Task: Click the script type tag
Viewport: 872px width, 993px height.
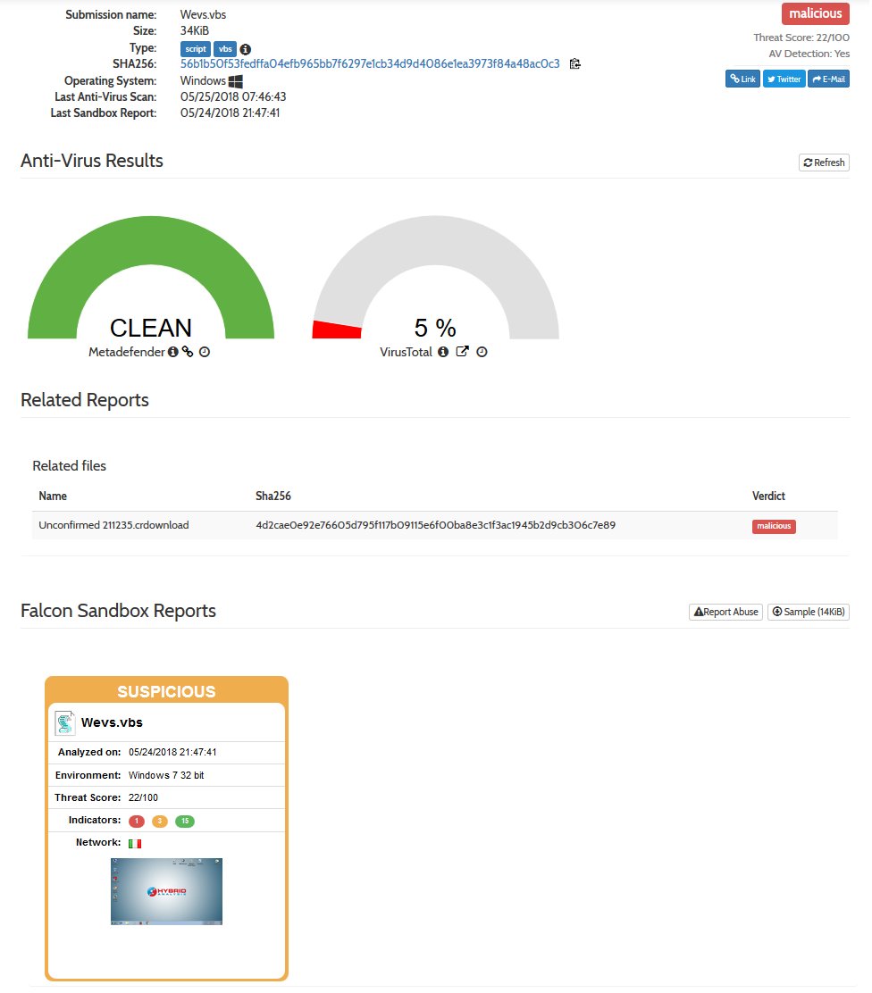Action: tap(195, 49)
